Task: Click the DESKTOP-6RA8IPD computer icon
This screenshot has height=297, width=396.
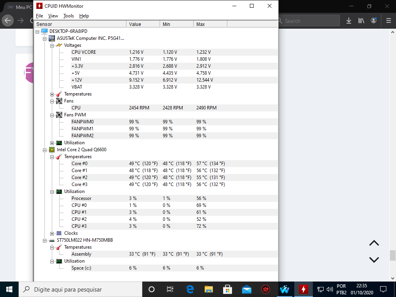Action: coord(44,31)
